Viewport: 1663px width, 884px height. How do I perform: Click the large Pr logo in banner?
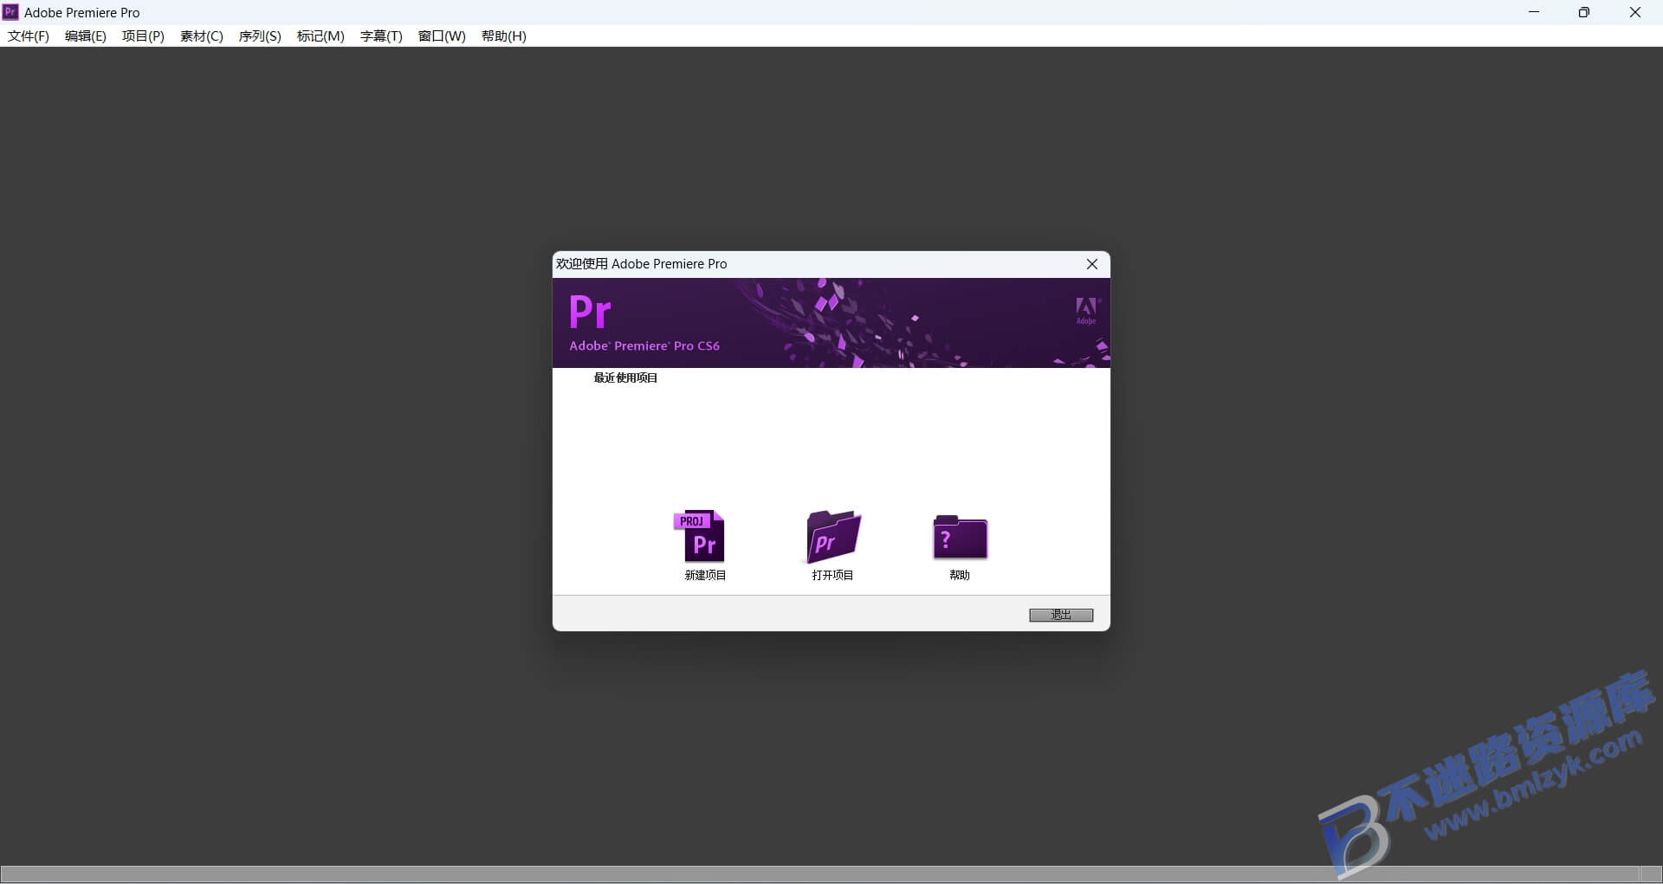click(x=589, y=313)
